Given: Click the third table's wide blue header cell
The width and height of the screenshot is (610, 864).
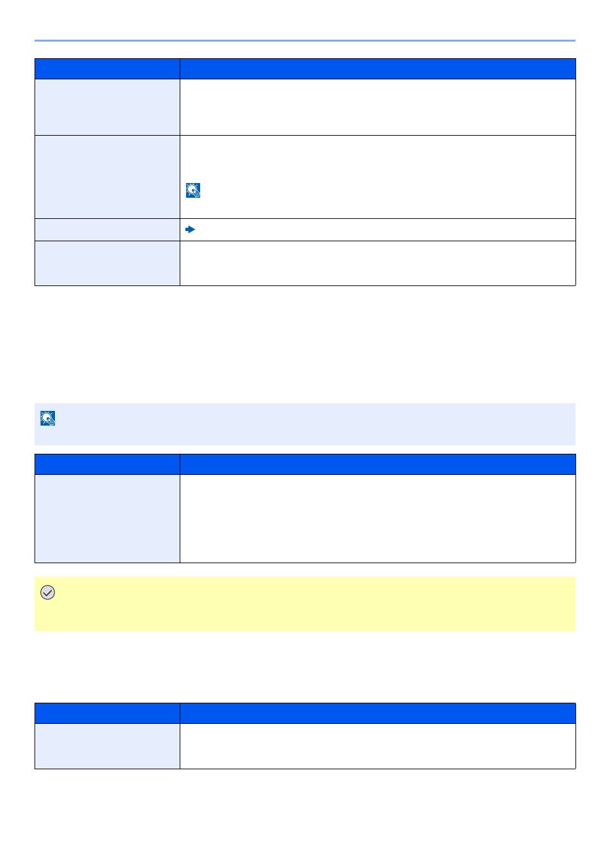Looking at the screenshot, I should click(x=378, y=713).
